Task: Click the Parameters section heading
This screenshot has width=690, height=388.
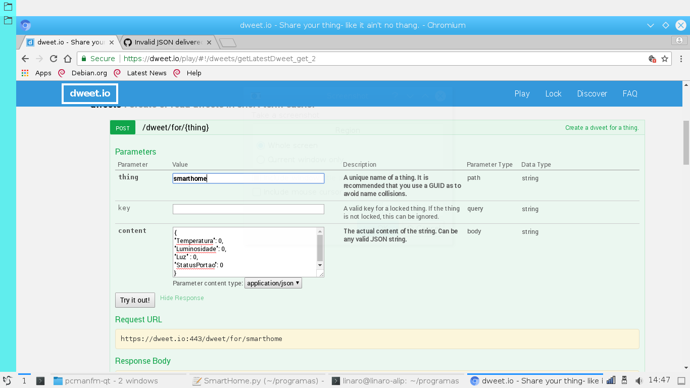Action: (135, 152)
